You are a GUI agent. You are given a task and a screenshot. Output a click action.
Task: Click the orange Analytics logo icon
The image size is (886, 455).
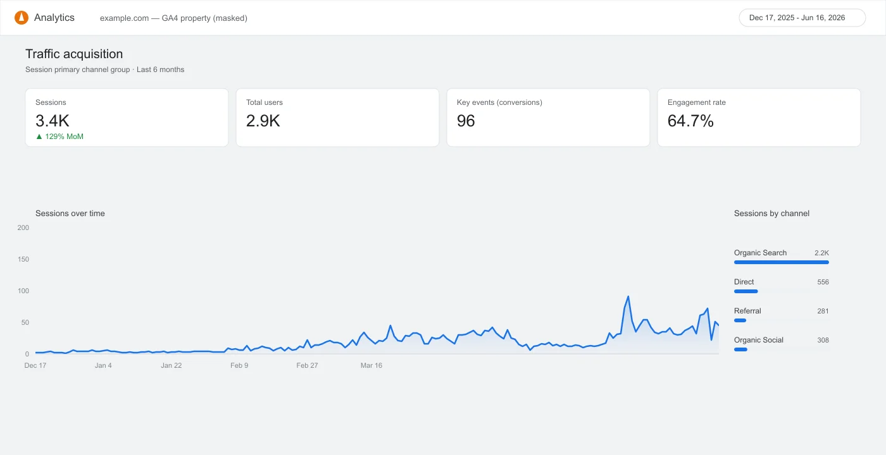pos(22,18)
